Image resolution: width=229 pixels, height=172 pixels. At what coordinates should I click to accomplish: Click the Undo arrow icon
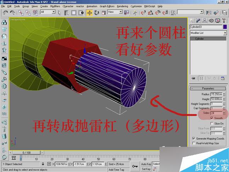coord(5,13)
